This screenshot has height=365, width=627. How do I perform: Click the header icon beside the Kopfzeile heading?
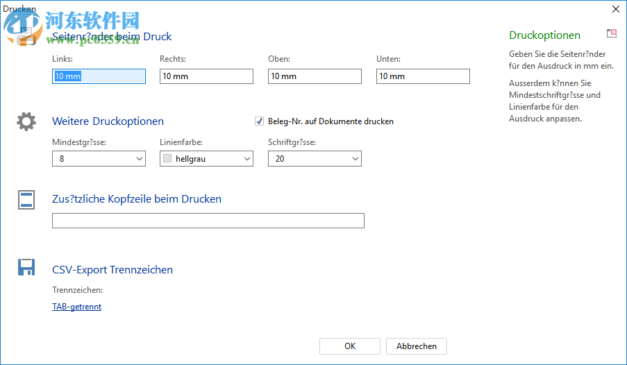26,199
